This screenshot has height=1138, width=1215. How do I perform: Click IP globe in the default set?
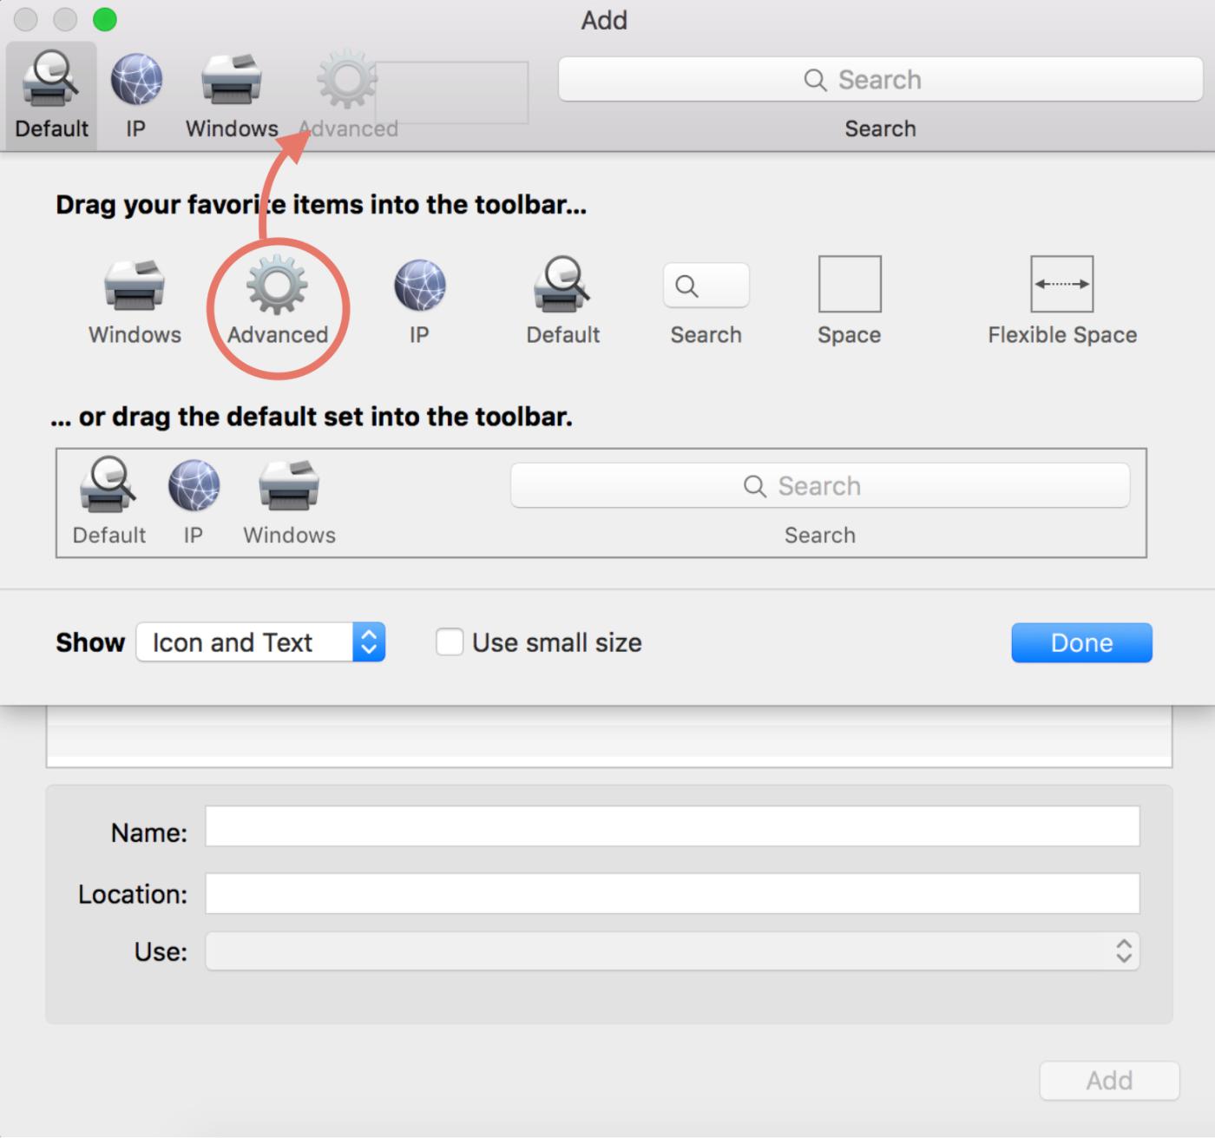(194, 502)
